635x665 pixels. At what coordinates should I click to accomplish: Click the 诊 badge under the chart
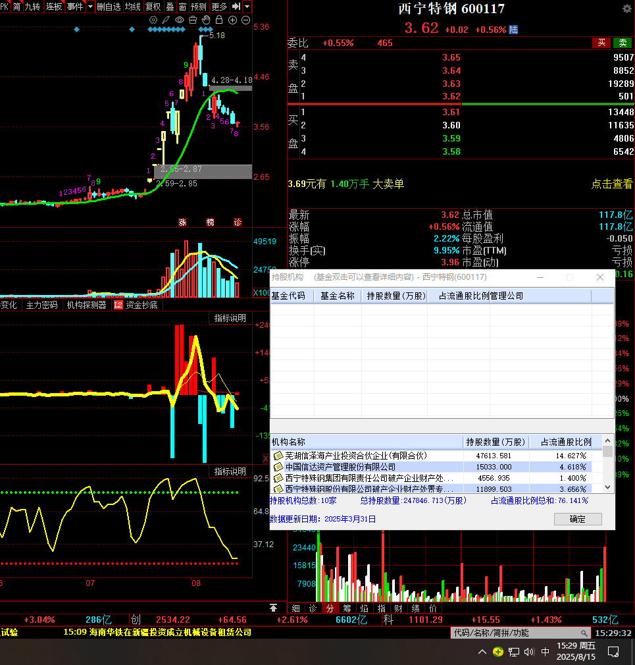(238, 223)
